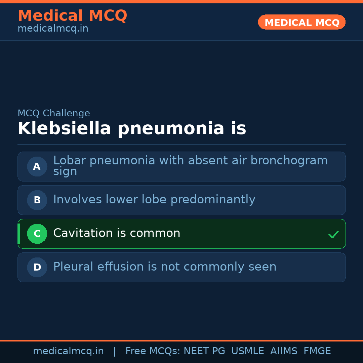Click the "MCQ Challenge" label
Viewport: 363px width, 363px height.
pos(54,113)
